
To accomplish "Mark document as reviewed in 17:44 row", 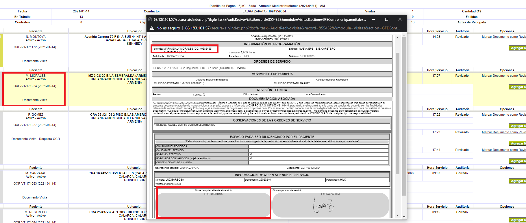I will tap(504, 150).
